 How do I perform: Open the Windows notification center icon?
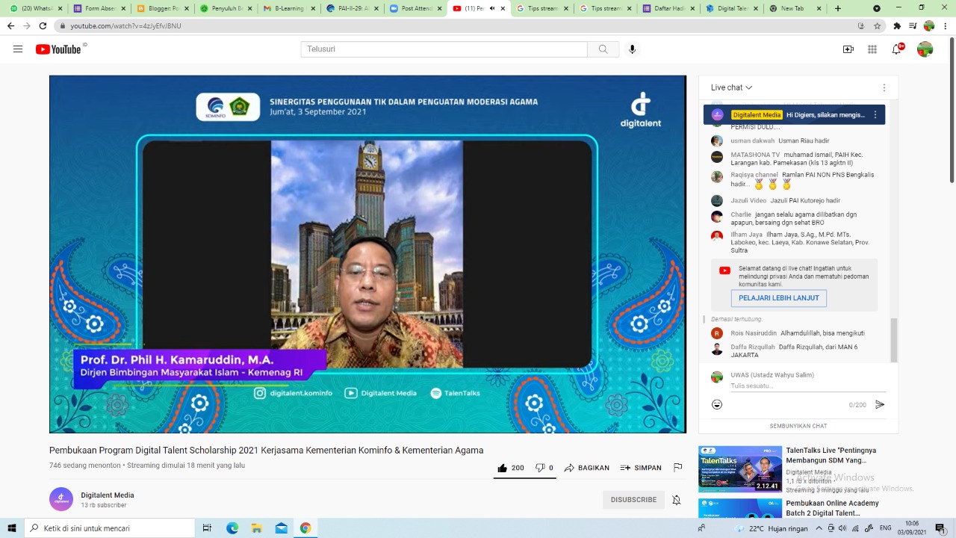click(x=940, y=528)
